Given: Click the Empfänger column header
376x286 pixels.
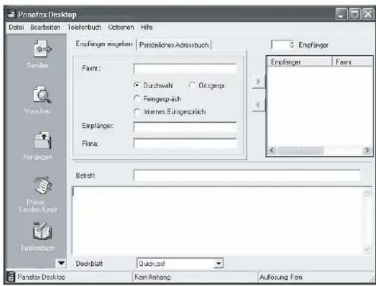Looking at the screenshot, I should [300, 62].
